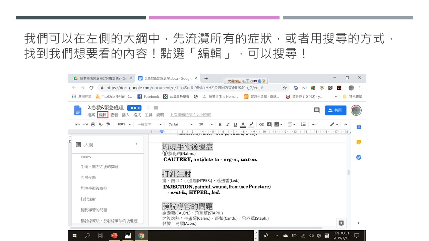Viewport: 429px width, 241px height.
Task: Open the 格式 menu
Action: (137, 115)
